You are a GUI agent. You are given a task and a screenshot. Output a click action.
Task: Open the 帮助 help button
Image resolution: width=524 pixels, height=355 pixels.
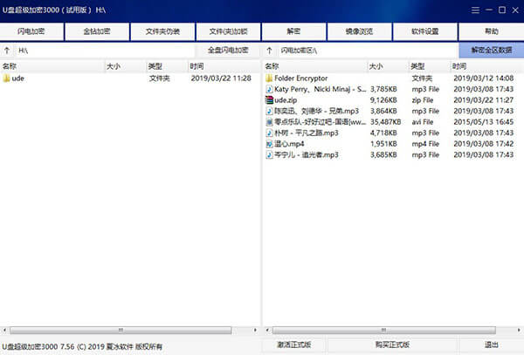pyautogui.click(x=491, y=31)
